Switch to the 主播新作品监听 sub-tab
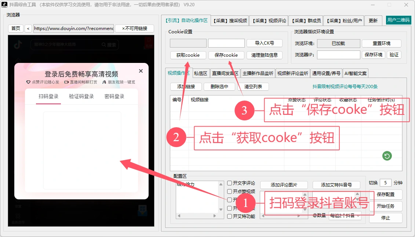The image size is (415, 237). (258, 74)
